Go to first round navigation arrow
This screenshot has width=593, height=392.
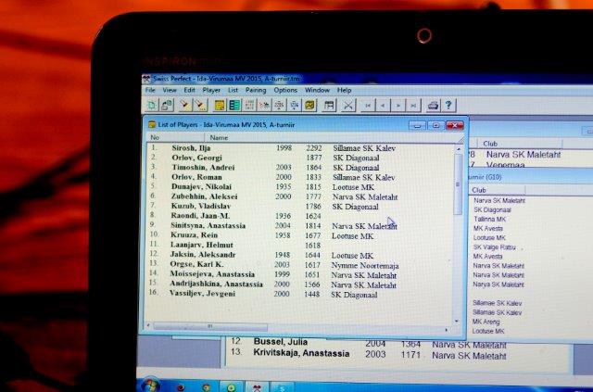coord(369,106)
